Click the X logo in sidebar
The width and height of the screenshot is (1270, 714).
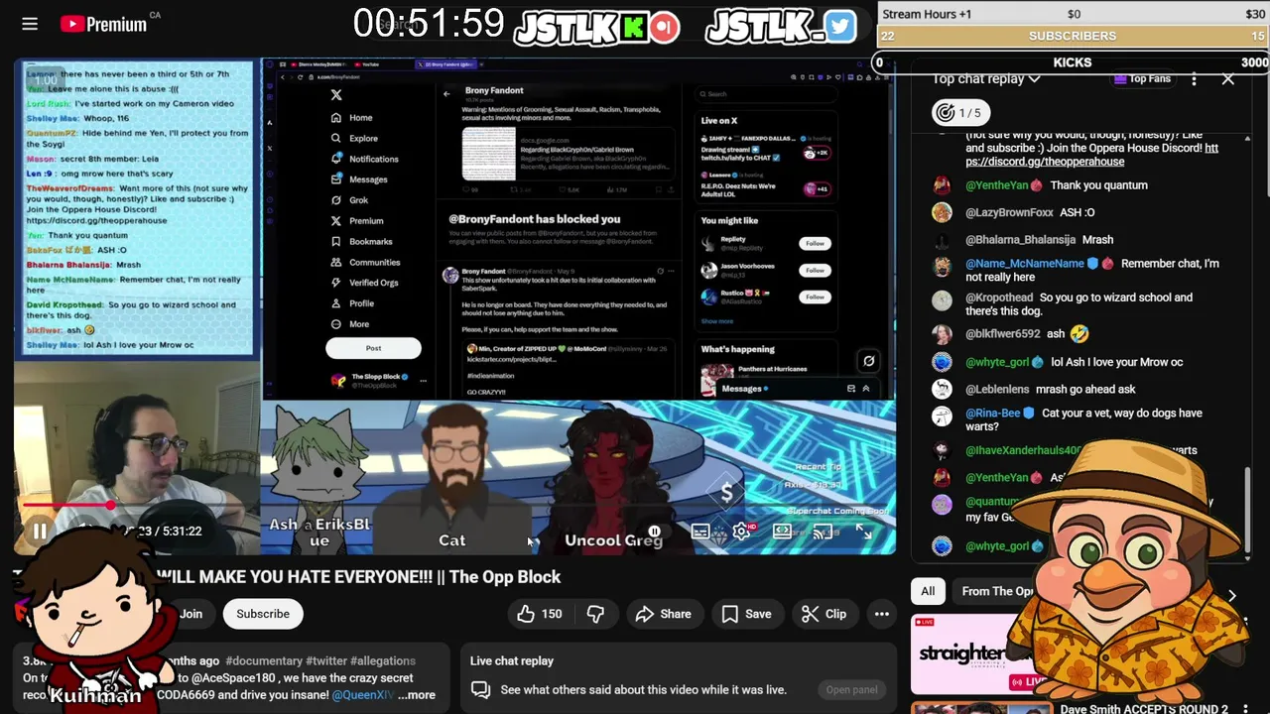click(x=336, y=95)
